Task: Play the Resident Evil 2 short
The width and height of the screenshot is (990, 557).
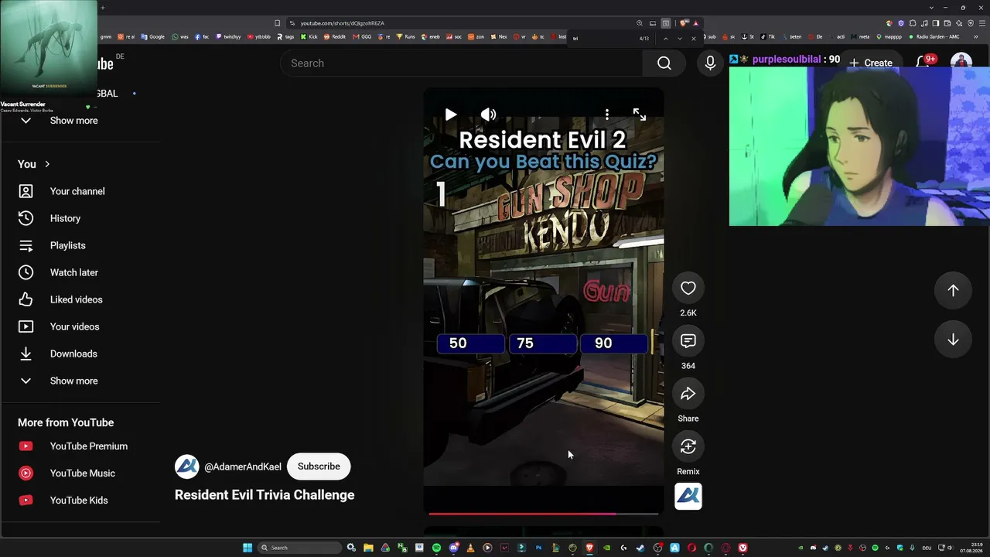Action: point(451,114)
